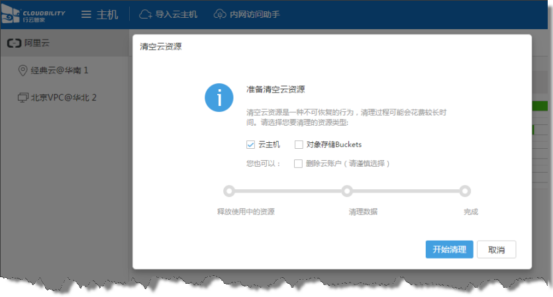This screenshot has height=297, width=553.
Task: Click the 内网访问助手 cloud icon
Action: click(220, 14)
